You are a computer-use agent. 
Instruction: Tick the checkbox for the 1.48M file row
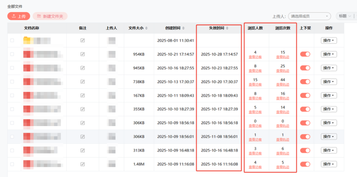click(x=12, y=164)
